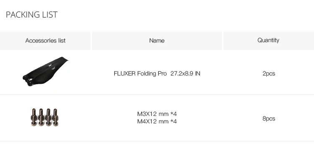Click the white logo marking on propeller blade

coord(50,65)
